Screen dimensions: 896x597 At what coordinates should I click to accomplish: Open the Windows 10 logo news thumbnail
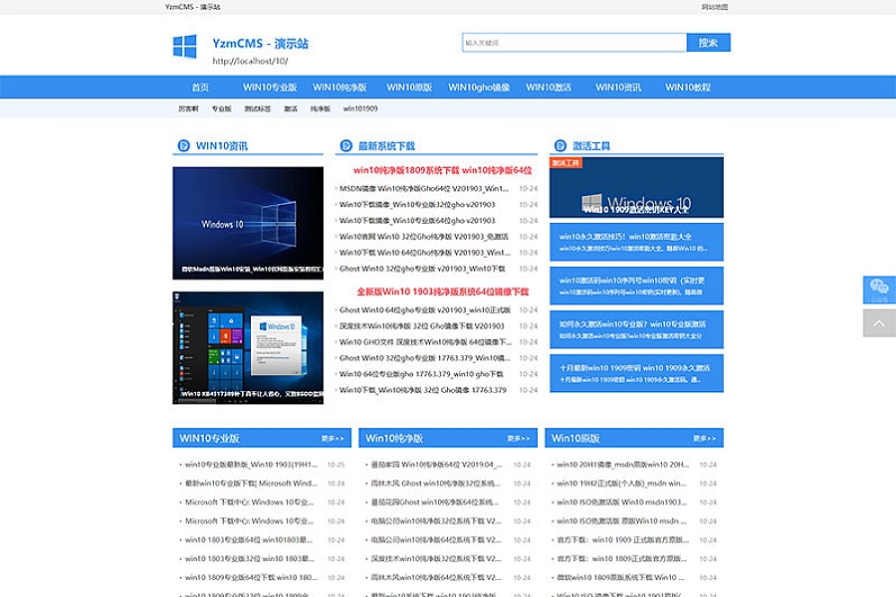(248, 223)
